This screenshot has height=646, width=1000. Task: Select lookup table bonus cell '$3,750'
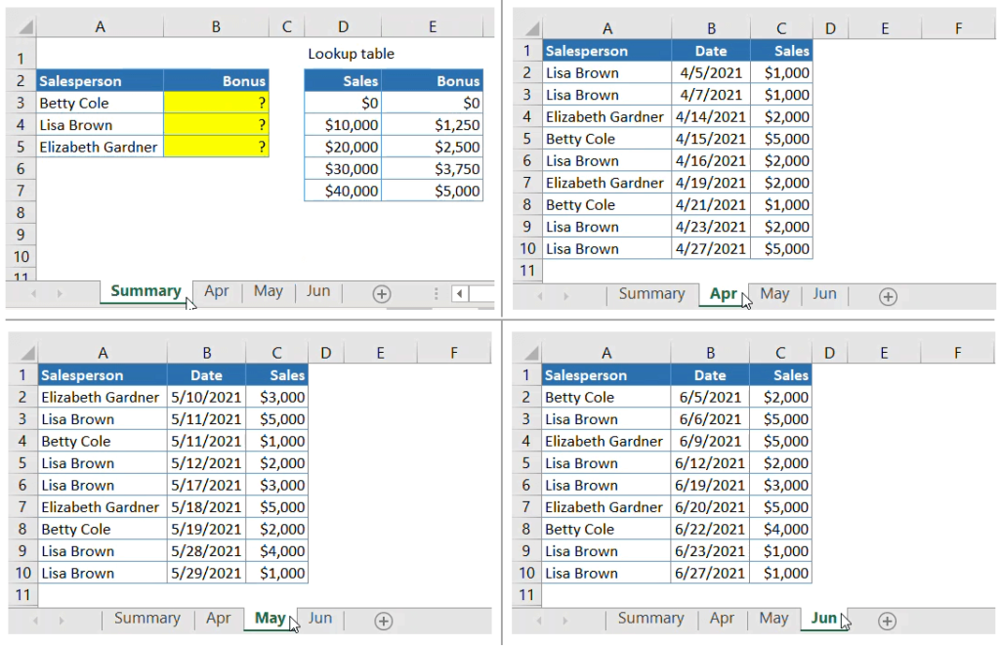(433, 168)
